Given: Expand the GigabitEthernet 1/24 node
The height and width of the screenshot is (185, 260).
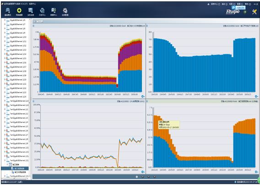Looking at the screenshot, I should (5, 97).
